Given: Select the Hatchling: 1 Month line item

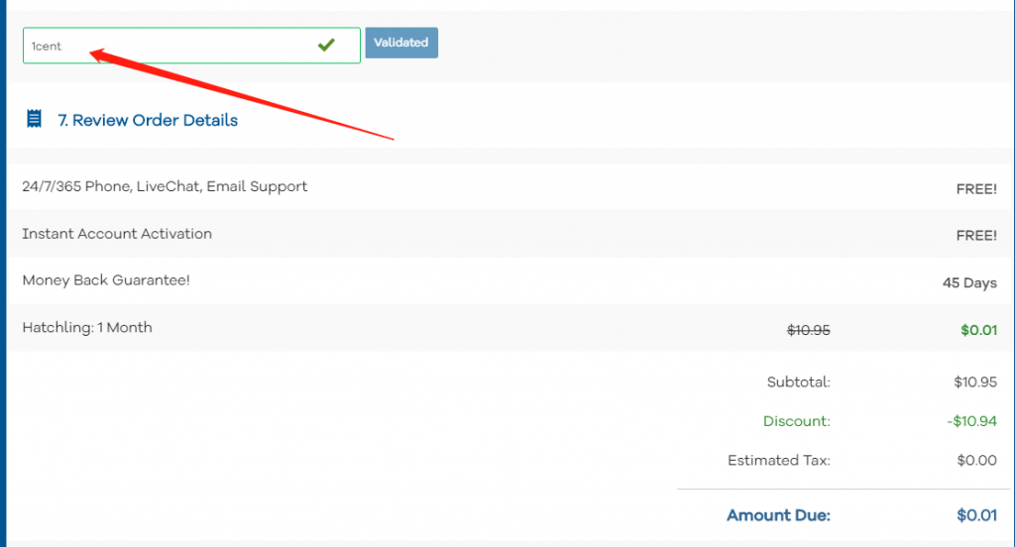Looking at the screenshot, I should pos(87,327).
